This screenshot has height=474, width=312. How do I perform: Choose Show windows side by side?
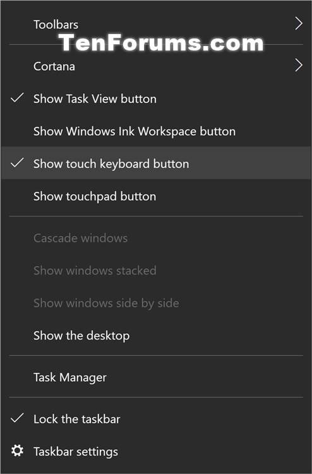pos(156,303)
